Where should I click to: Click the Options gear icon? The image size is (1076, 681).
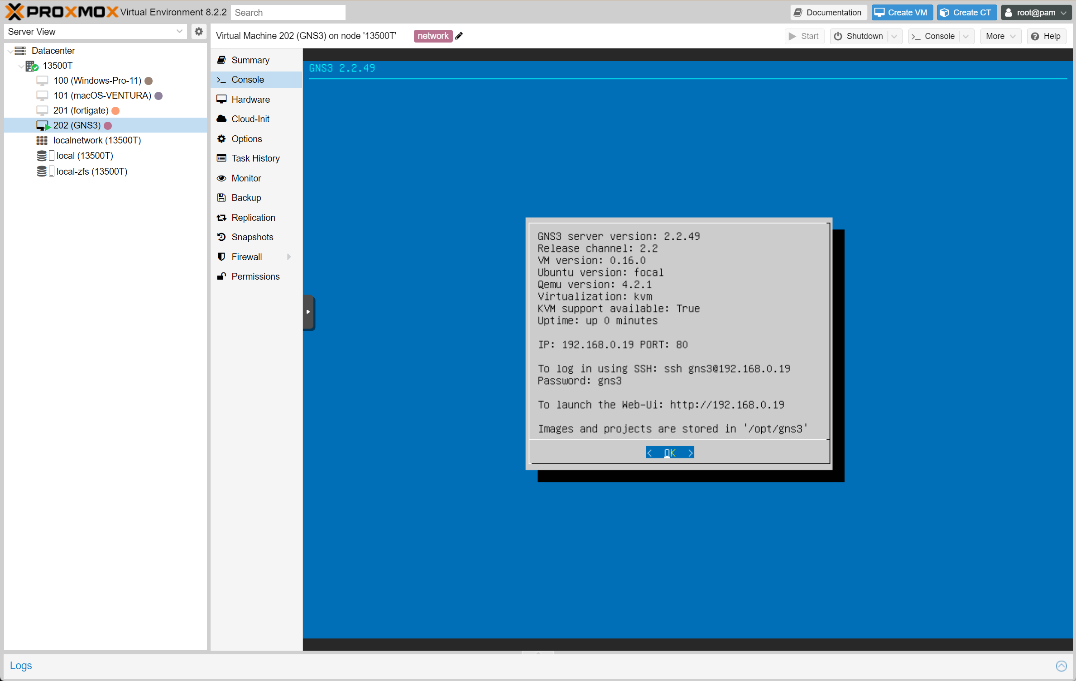(x=221, y=139)
